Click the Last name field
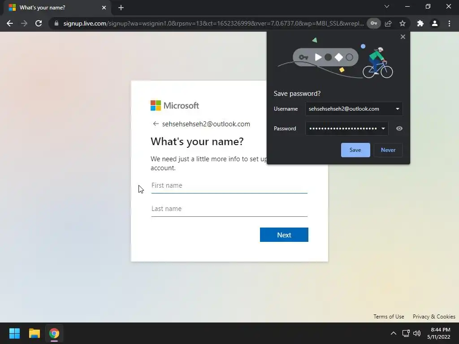459x344 pixels. (229, 209)
